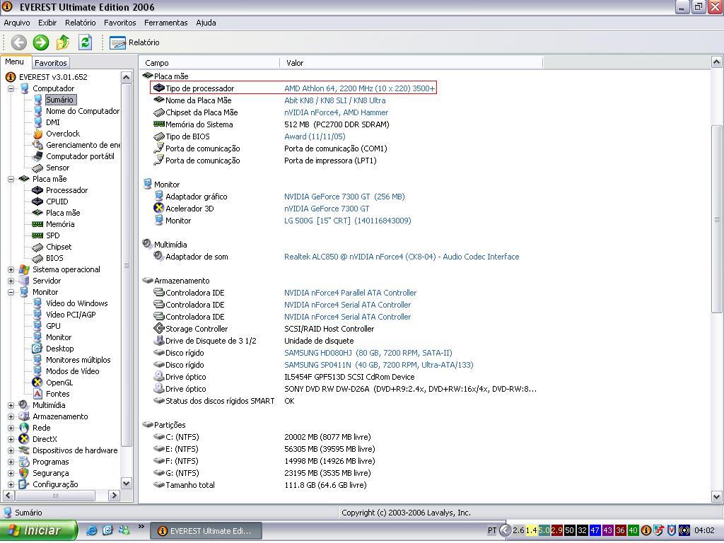The height and width of the screenshot is (543, 724).
Task: Collapse the Placa mãe tree node
Action: coord(11,179)
